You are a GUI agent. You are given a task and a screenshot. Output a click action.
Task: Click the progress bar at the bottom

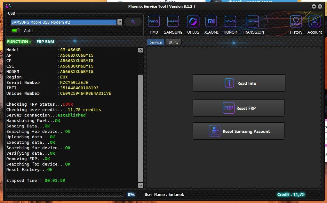65,194
